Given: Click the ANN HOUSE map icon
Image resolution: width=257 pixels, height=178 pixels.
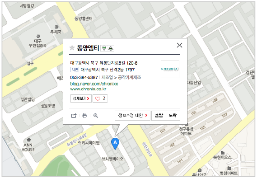Looking at the screenshot, I should pos(29,140).
